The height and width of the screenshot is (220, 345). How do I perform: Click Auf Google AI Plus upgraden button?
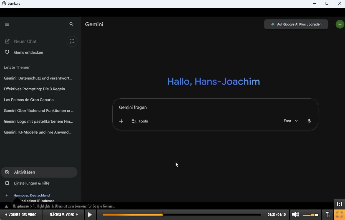coord(296,24)
